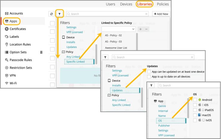Enable 'App can be updated on at least one device'

tap(149, 72)
